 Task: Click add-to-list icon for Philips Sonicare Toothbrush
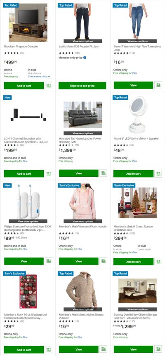pyautogui.click(x=49, y=261)
